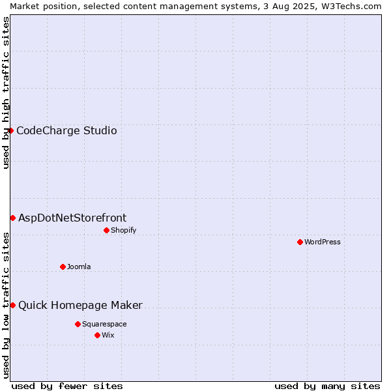Click the Squarespace red data point
This screenshot has width=391, height=391.
click(78, 324)
